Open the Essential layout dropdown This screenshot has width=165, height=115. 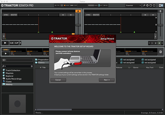pos(133,6)
